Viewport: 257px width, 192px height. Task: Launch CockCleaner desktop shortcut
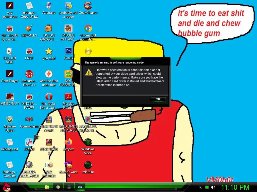(88, 6)
